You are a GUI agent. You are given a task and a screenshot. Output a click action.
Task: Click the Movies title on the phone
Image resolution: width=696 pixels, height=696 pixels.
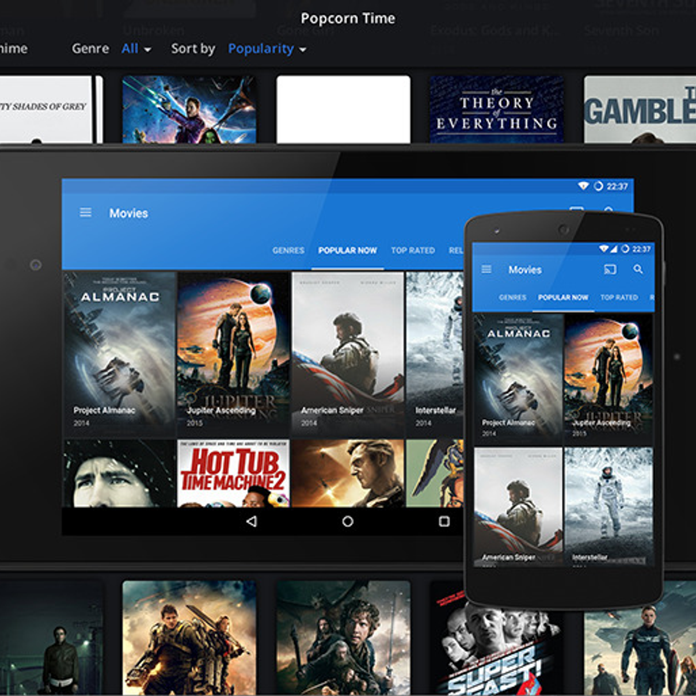pos(525,270)
